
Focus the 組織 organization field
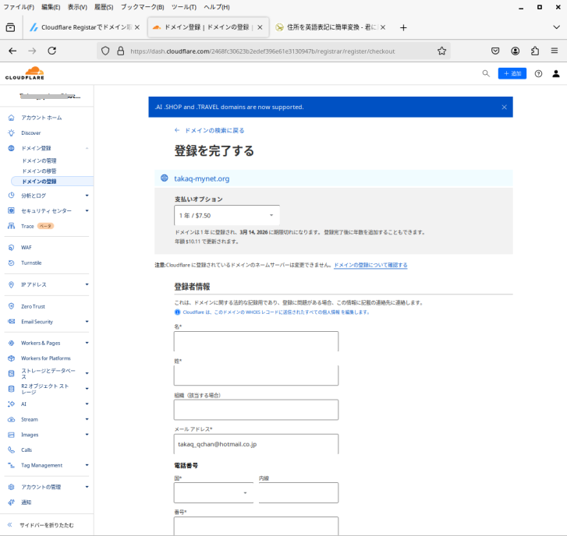(x=256, y=410)
